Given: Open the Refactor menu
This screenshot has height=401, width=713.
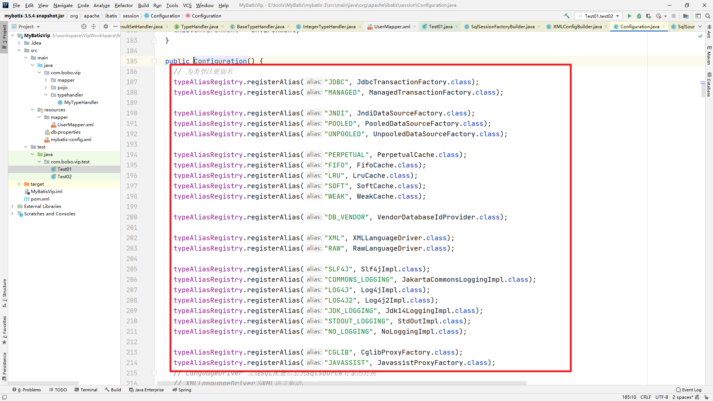Looking at the screenshot, I should point(123,5).
